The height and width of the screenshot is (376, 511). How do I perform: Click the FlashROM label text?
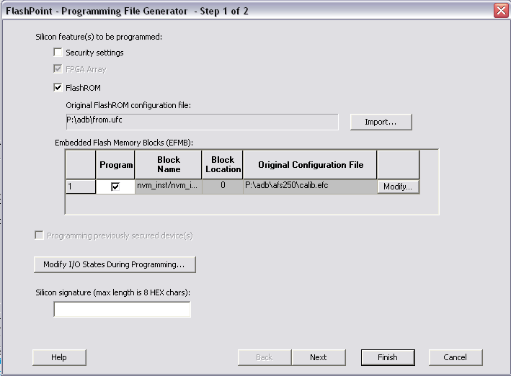pyautogui.click(x=83, y=88)
